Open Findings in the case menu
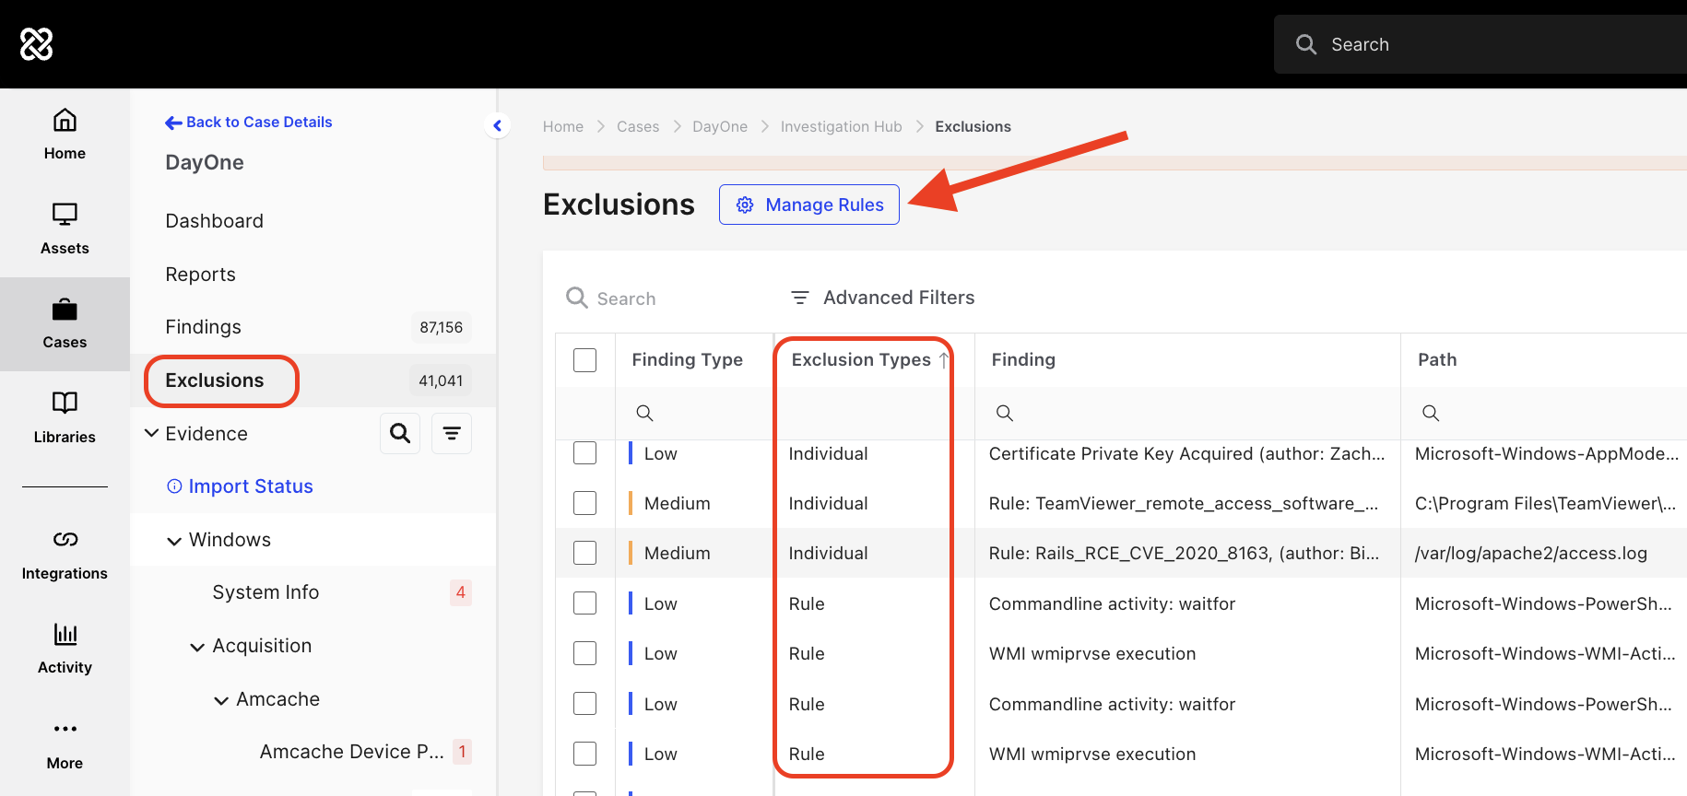This screenshot has width=1687, height=796. coord(203,327)
